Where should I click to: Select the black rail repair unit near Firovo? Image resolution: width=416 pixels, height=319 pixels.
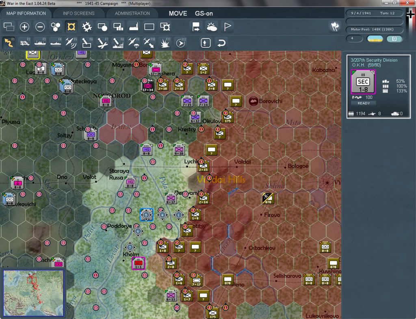pos(268,199)
